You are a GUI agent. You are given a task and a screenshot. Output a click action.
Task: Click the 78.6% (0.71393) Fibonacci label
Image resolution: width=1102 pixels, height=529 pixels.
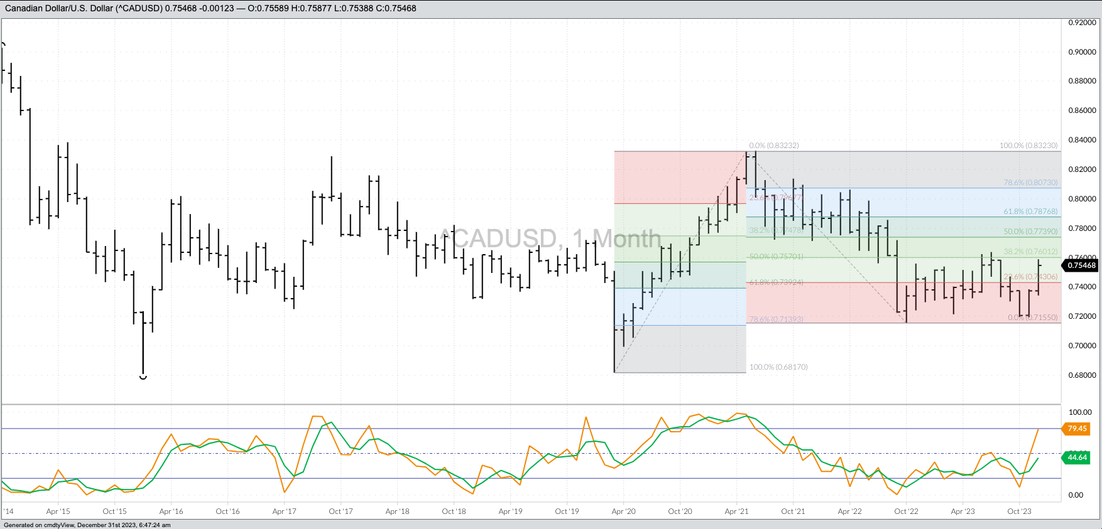coord(776,319)
